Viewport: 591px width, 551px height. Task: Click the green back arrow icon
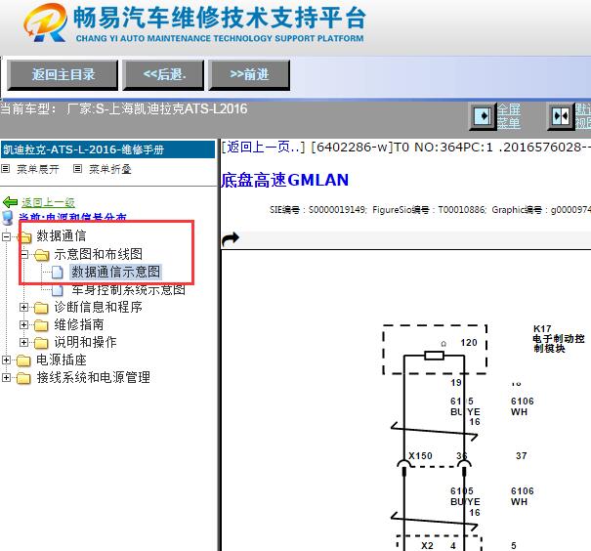pyautogui.click(x=10, y=202)
